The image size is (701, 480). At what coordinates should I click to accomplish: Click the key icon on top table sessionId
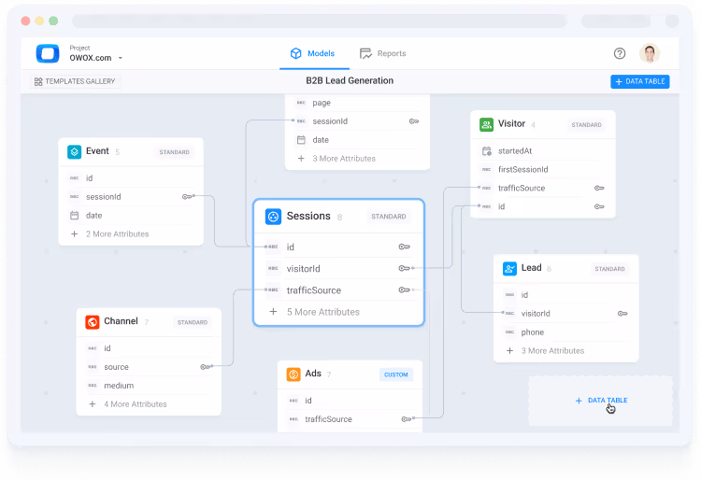[x=414, y=121]
